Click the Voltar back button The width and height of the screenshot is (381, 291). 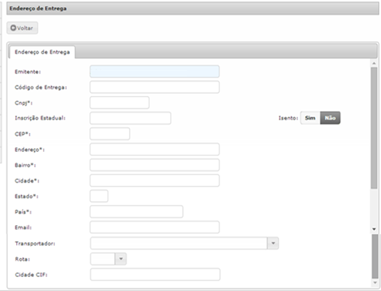pos(22,28)
